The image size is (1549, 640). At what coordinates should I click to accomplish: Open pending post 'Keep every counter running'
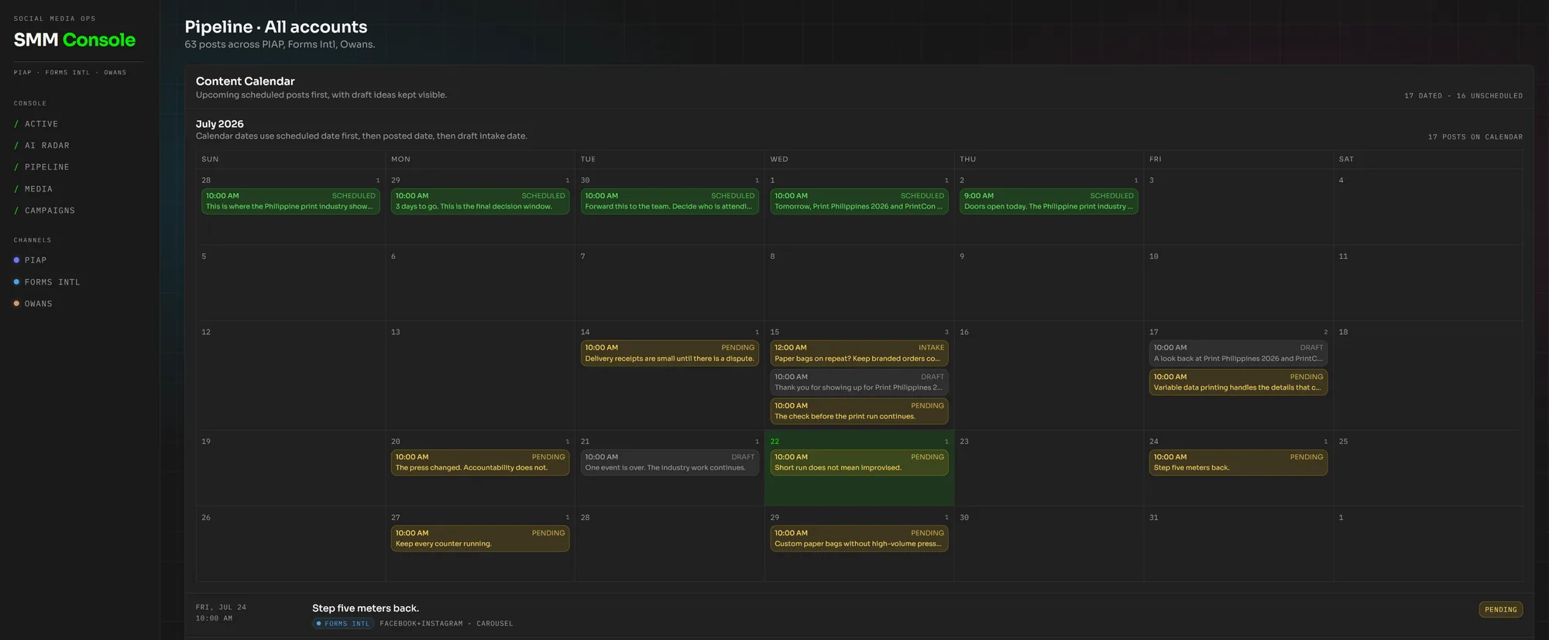[480, 538]
